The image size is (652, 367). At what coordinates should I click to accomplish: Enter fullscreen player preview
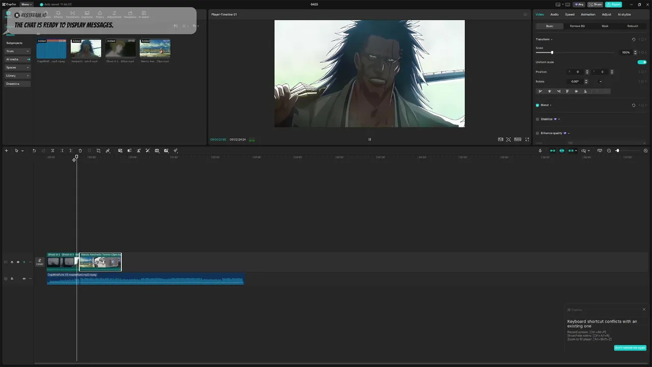point(527,139)
